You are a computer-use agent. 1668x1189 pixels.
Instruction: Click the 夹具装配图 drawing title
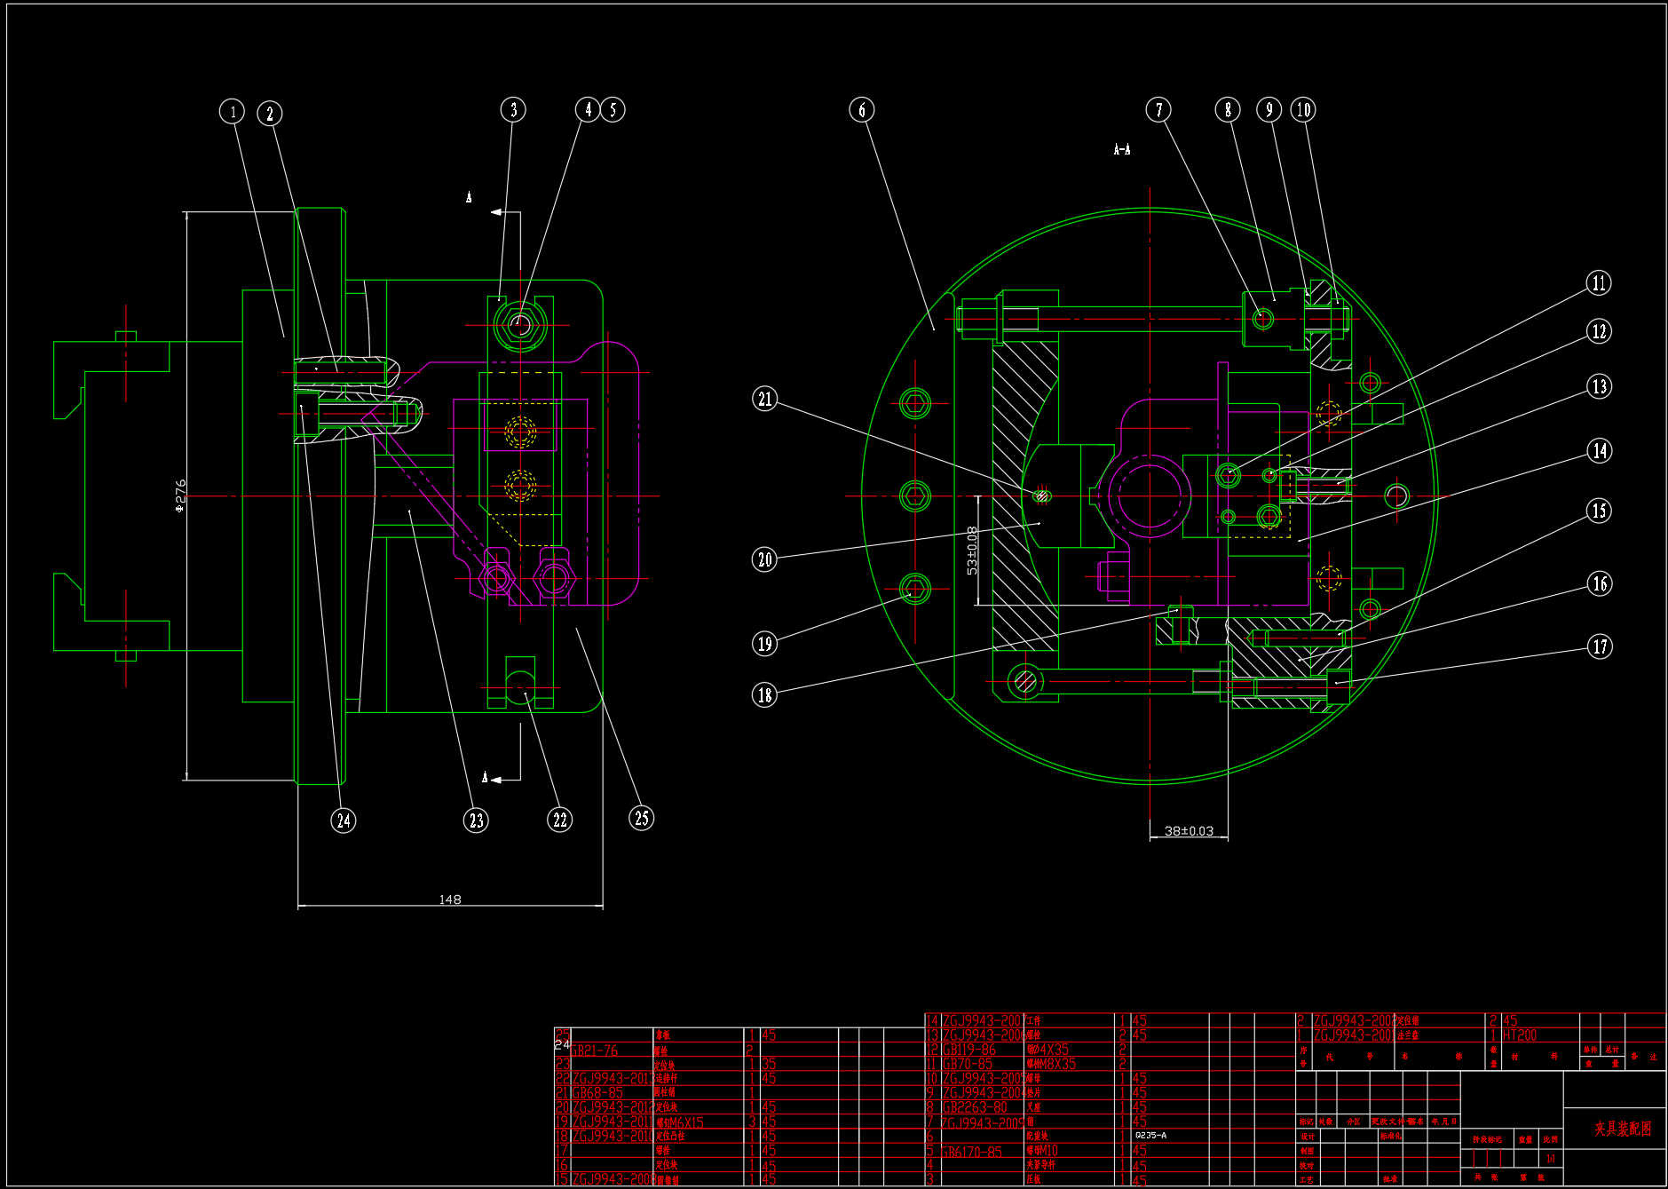tap(1623, 1129)
